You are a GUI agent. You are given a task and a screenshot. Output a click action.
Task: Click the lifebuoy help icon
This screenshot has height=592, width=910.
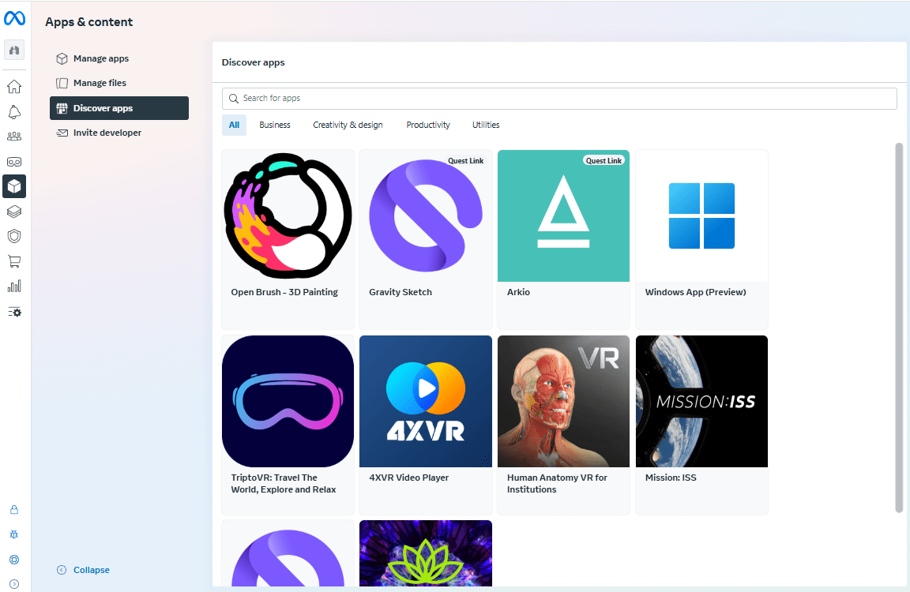click(14, 560)
